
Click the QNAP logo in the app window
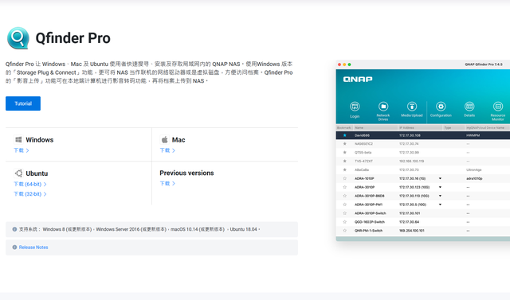click(x=358, y=80)
